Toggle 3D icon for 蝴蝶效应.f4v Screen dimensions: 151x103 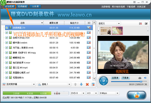point(89,57)
